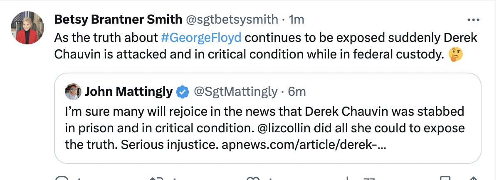The image size is (499, 180).
Task: Click the @SgtMattingly handle
Action: pos(235,92)
